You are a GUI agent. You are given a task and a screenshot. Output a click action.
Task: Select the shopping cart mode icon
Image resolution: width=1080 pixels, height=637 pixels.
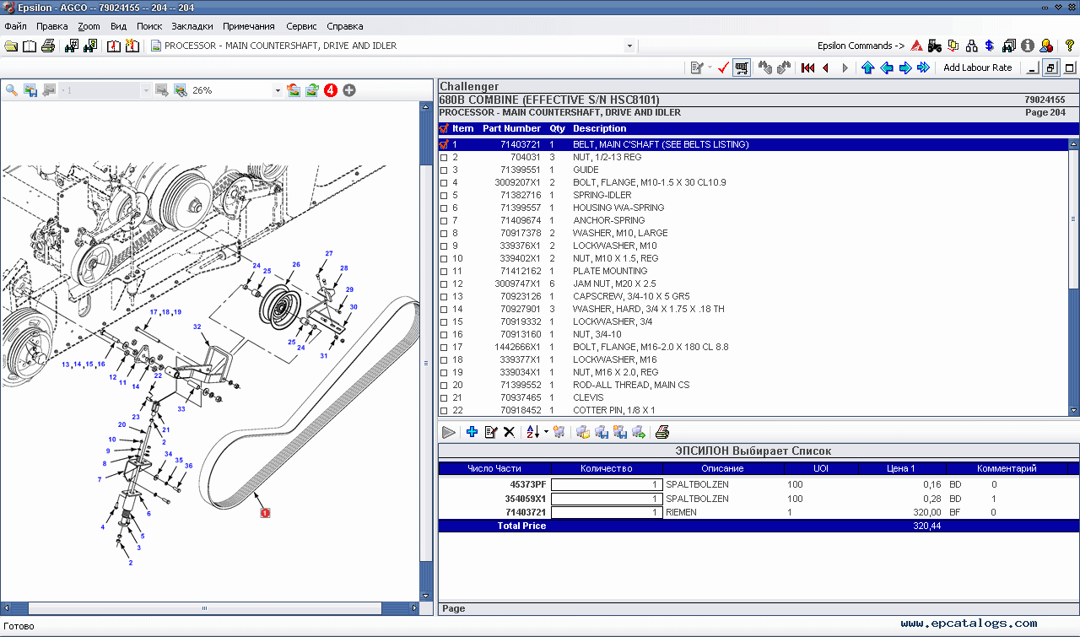tap(741, 67)
